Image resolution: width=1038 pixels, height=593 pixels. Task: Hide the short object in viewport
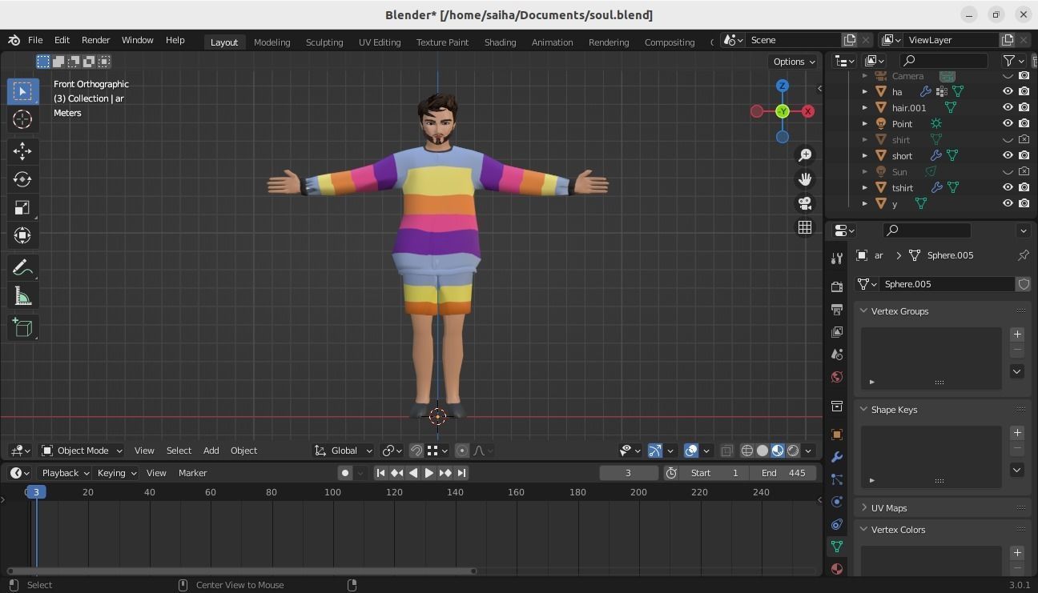pyautogui.click(x=1008, y=155)
